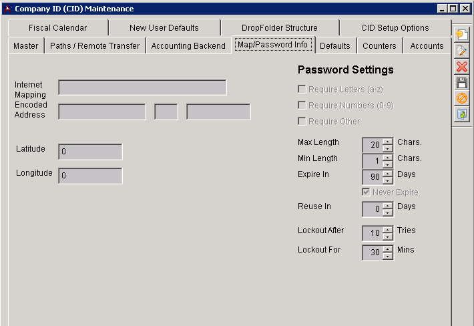Decrease Lockout For minutes with the down arrow
The image size is (474, 326).
point(388,257)
